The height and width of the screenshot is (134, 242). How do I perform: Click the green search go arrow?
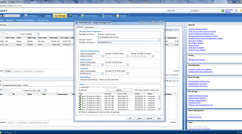tap(223, 10)
